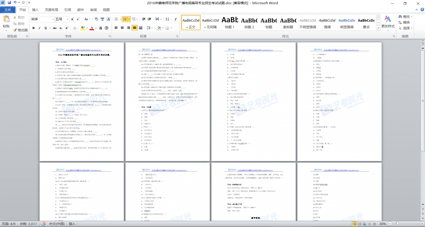
Task: Toggle italic formatting
Action: (39, 28)
